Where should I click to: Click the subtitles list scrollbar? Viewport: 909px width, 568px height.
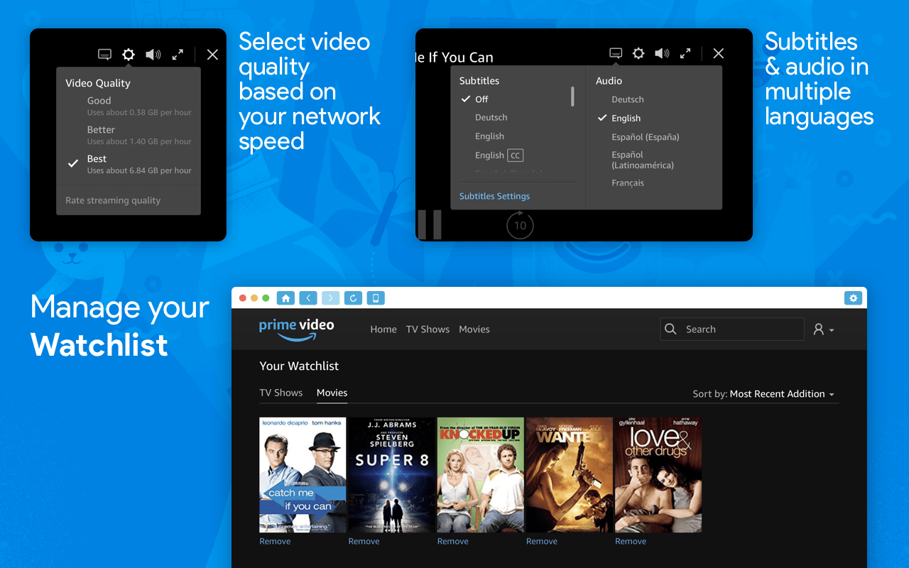coord(572,97)
